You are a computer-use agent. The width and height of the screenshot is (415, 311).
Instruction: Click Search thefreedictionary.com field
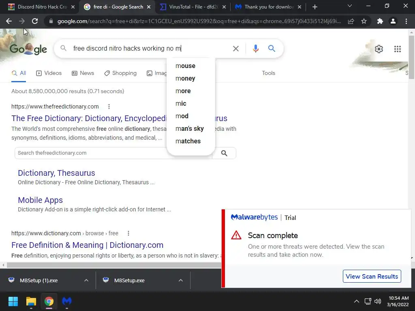pyautogui.click(x=113, y=153)
